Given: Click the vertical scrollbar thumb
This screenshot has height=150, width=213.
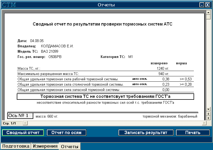Looking at the screenshot, I should [208, 17].
